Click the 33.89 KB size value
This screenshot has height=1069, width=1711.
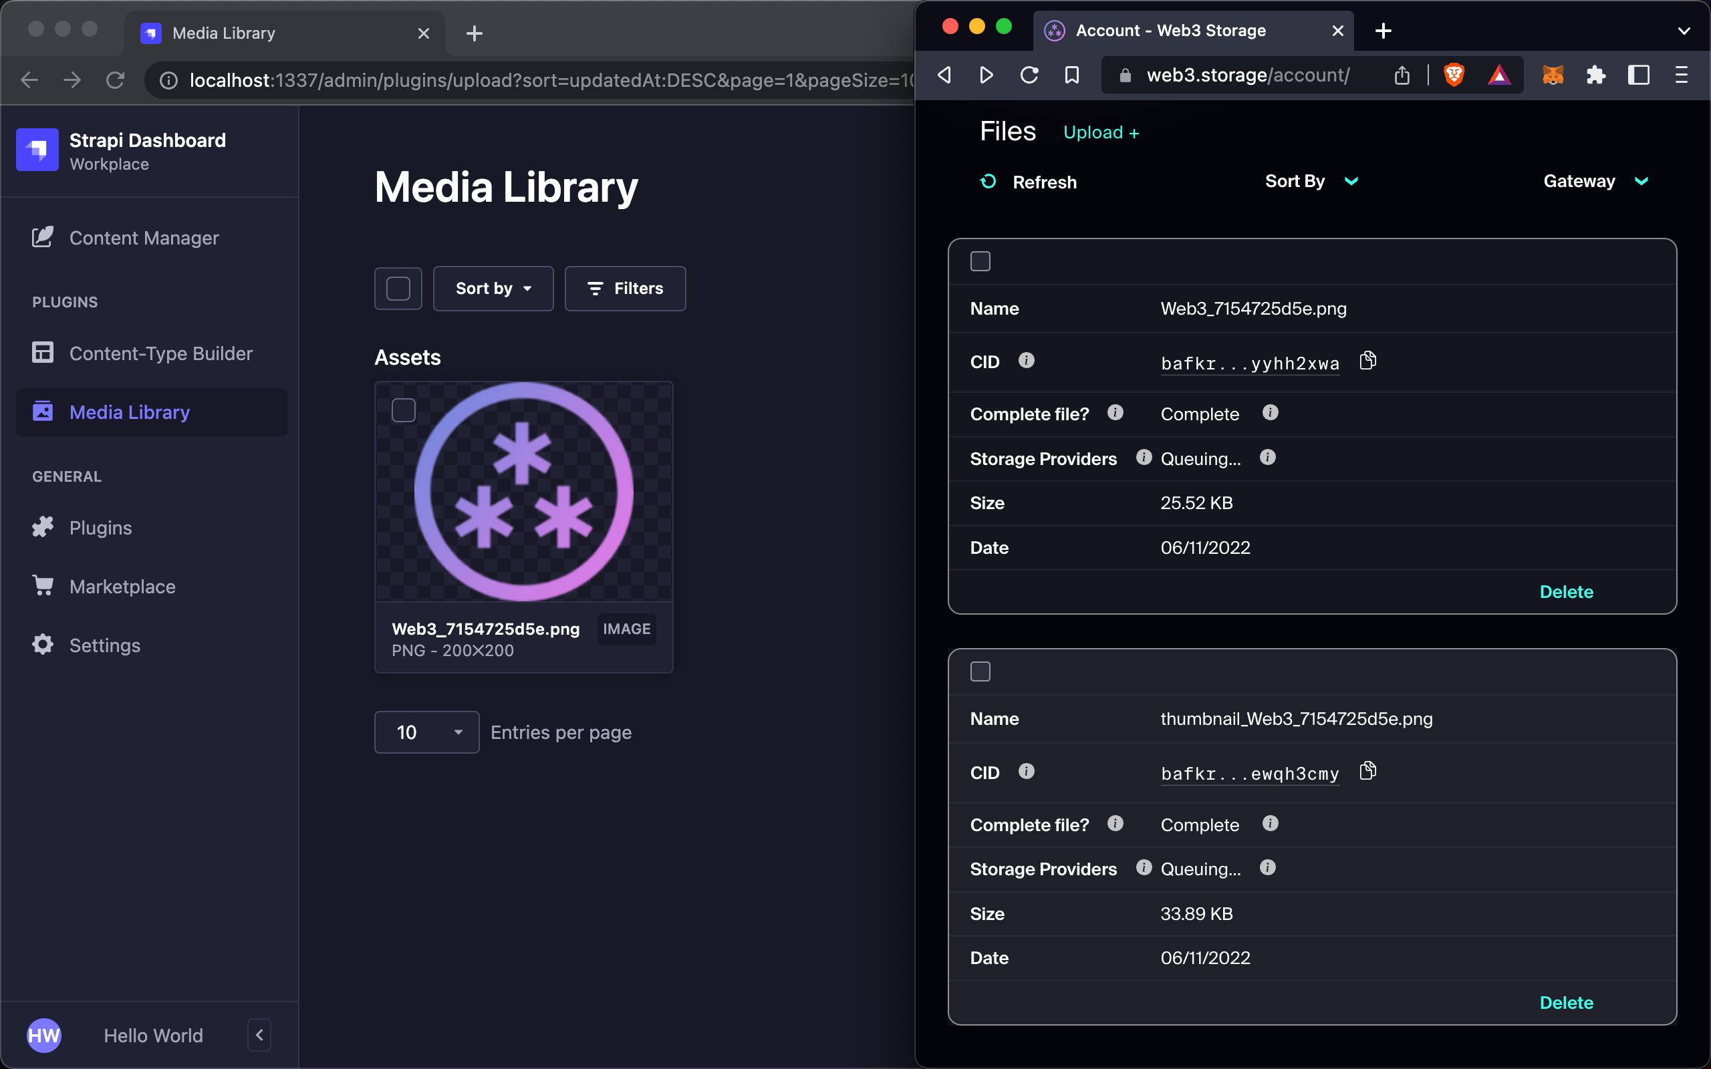coord(1196,913)
